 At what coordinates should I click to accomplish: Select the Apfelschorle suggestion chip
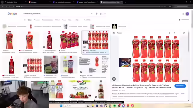click(119, 26)
